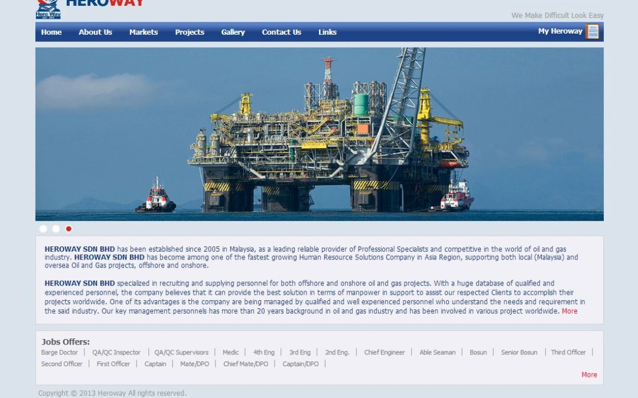638x398 pixels.
Task: Open First Officer job offer
Action: [x=113, y=364]
